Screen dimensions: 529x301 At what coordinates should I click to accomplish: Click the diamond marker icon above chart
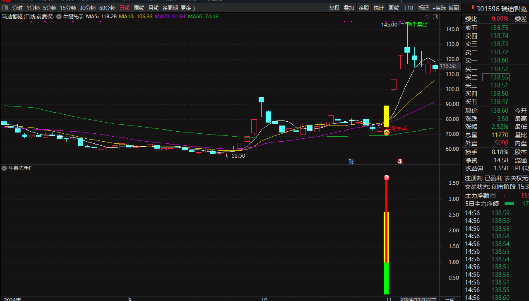point(427,17)
